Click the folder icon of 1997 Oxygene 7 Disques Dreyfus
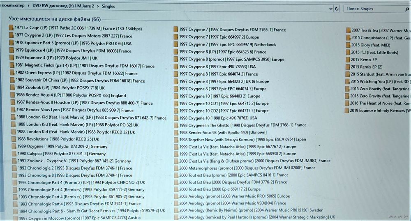Screen dimensions: 411x221 pos(176,30)
